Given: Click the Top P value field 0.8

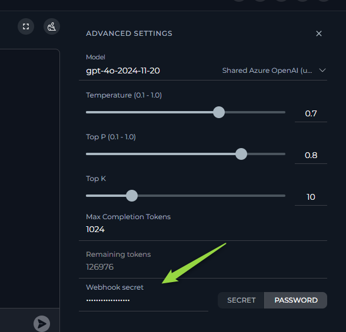Looking at the screenshot, I should pos(311,155).
